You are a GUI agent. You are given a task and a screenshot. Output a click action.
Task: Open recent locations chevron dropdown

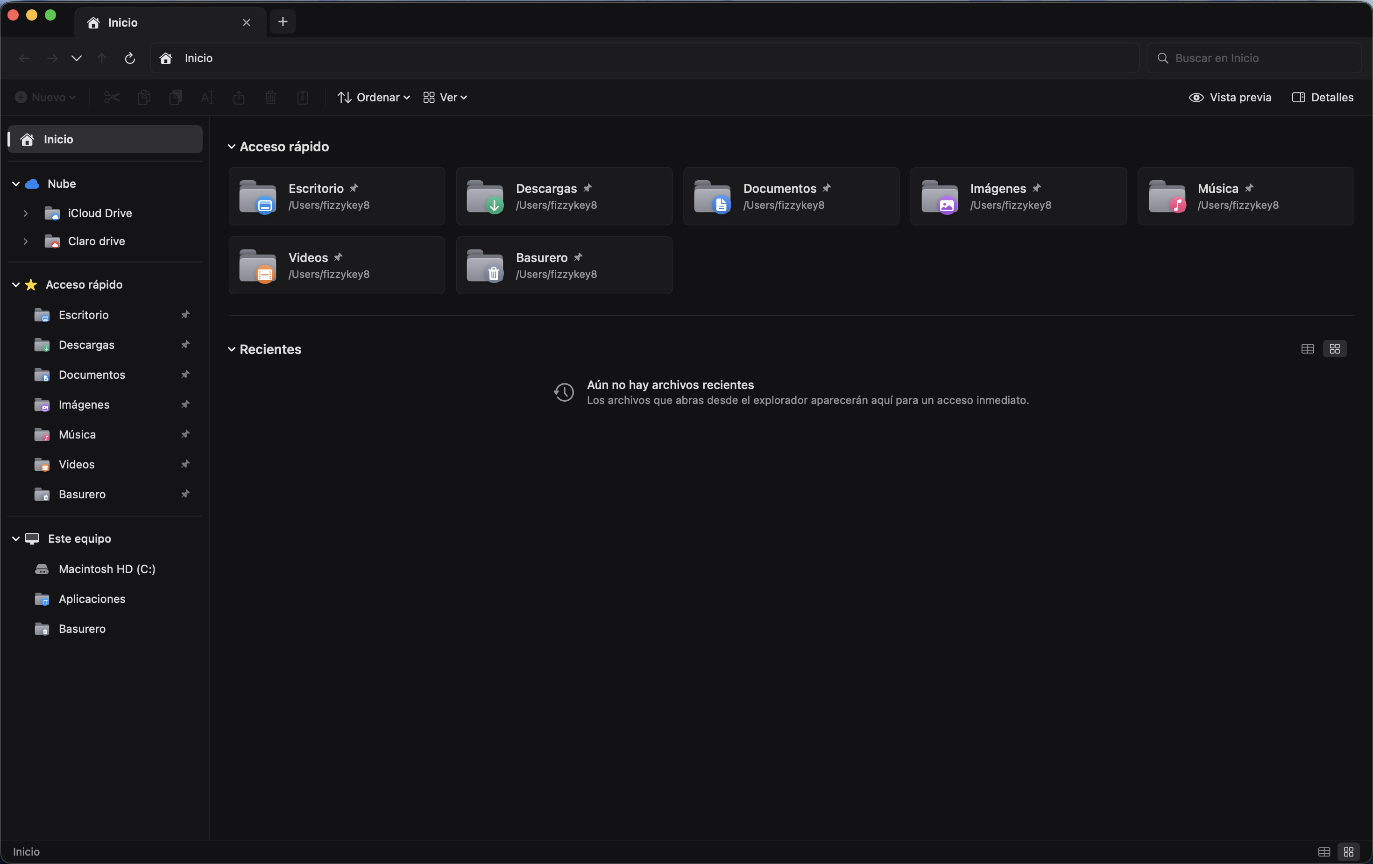pyautogui.click(x=77, y=58)
